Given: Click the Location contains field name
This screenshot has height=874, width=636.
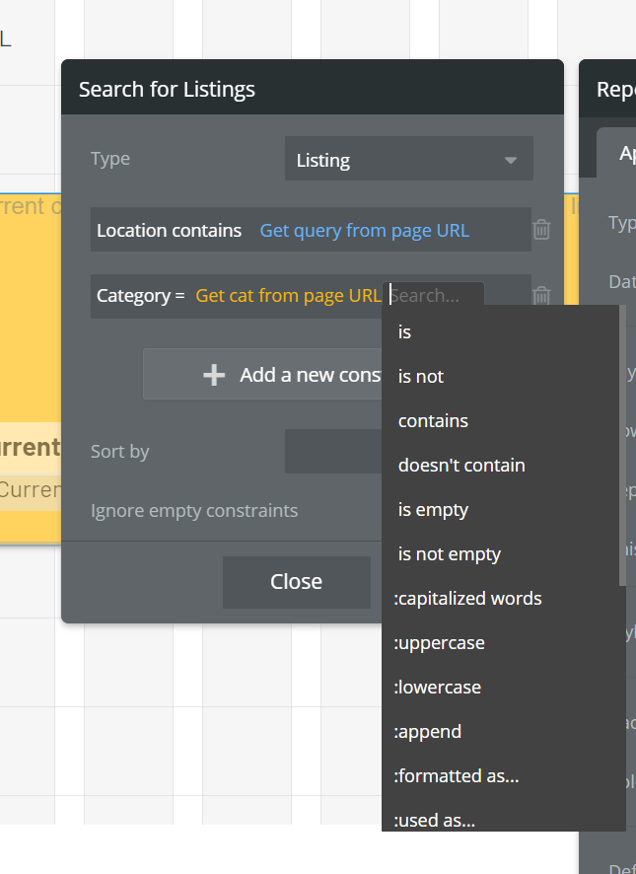Looking at the screenshot, I should coord(169,231).
